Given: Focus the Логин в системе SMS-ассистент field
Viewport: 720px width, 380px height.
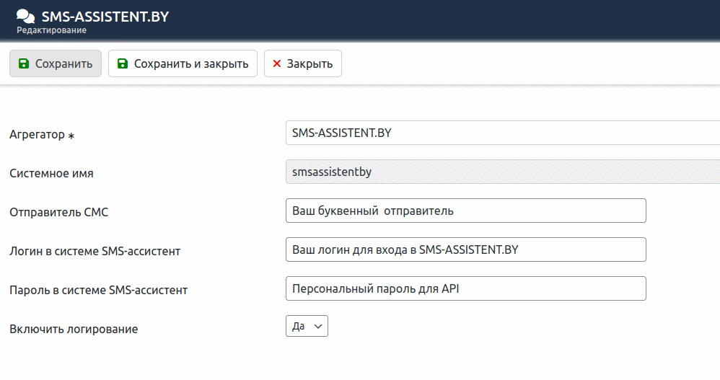Looking at the screenshot, I should click(x=465, y=249).
